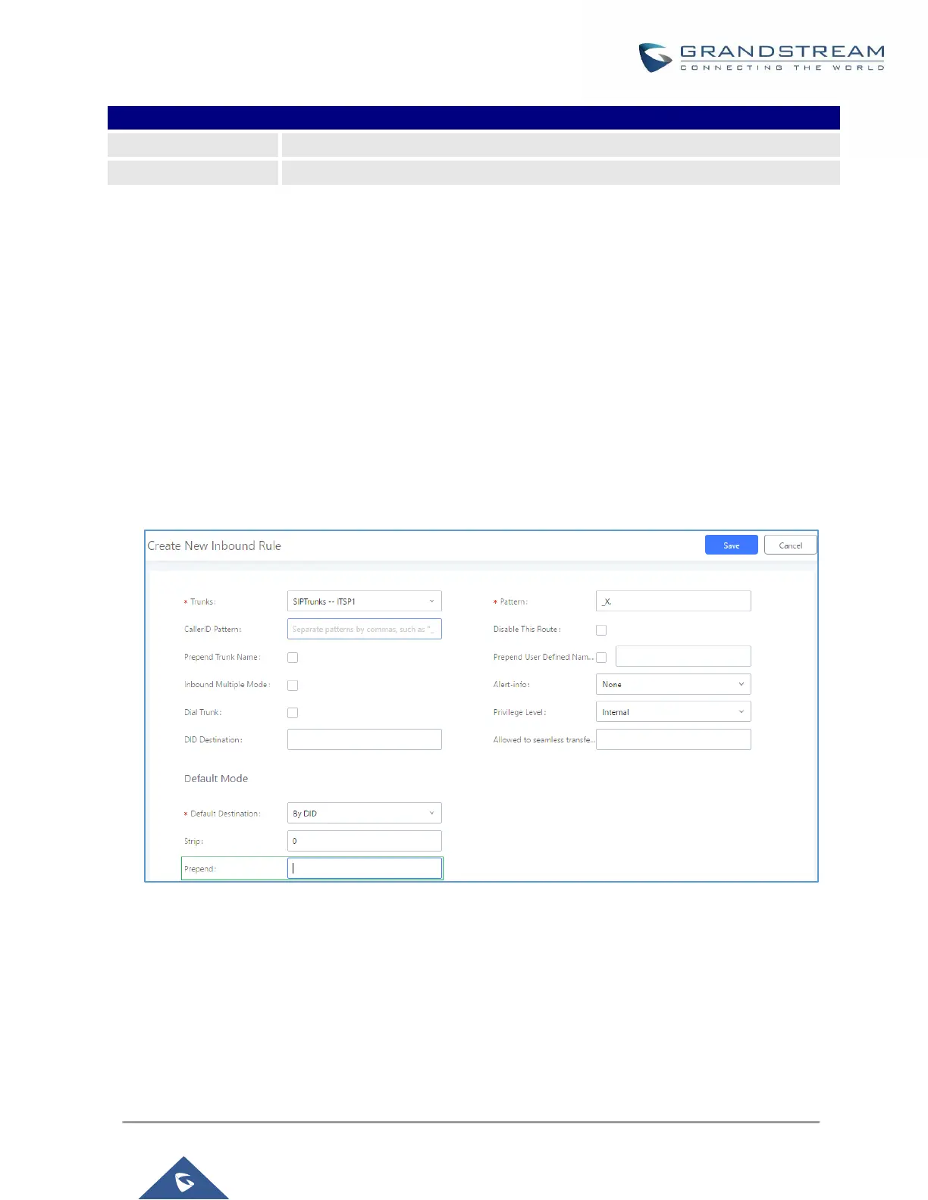Click the DID Destination input field
Image resolution: width=928 pixels, height=1200 pixels.
[x=364, y=739]
